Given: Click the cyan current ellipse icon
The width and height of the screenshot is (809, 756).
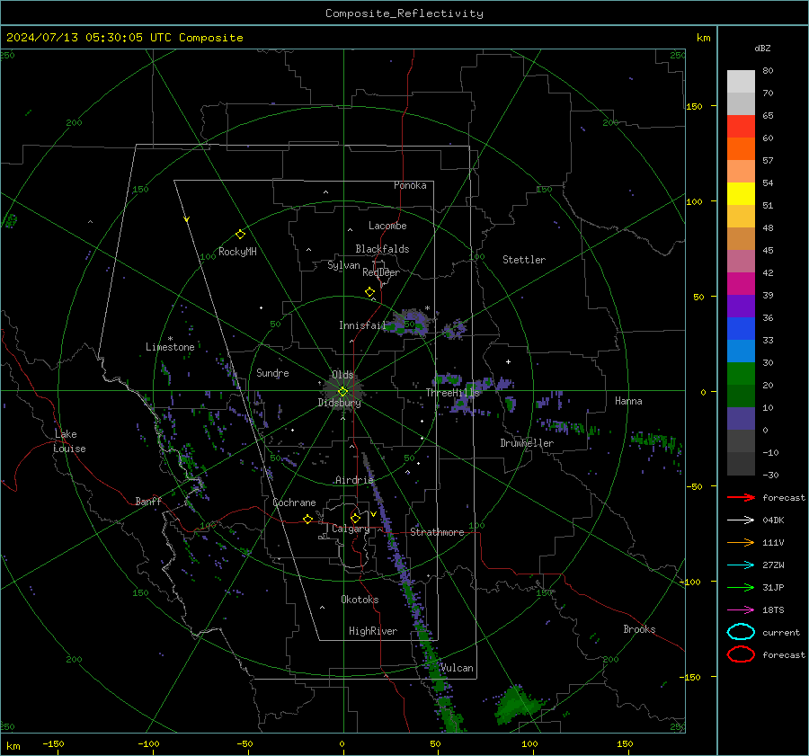Looking at the screenshot, I should pos(741,632).
